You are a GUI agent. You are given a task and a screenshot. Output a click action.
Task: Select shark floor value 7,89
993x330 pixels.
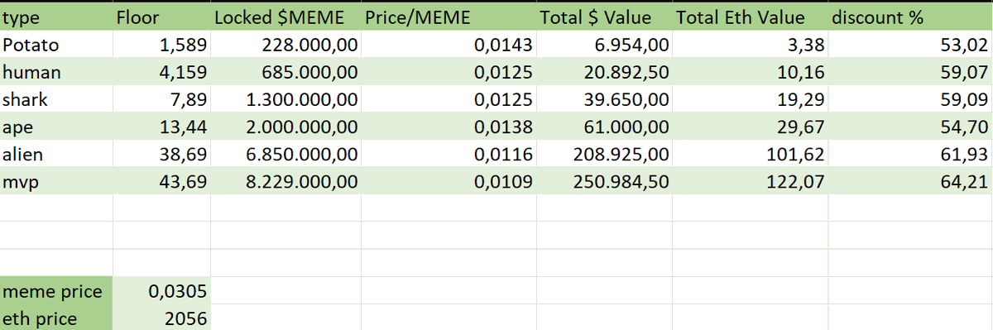tap(161, 99)
